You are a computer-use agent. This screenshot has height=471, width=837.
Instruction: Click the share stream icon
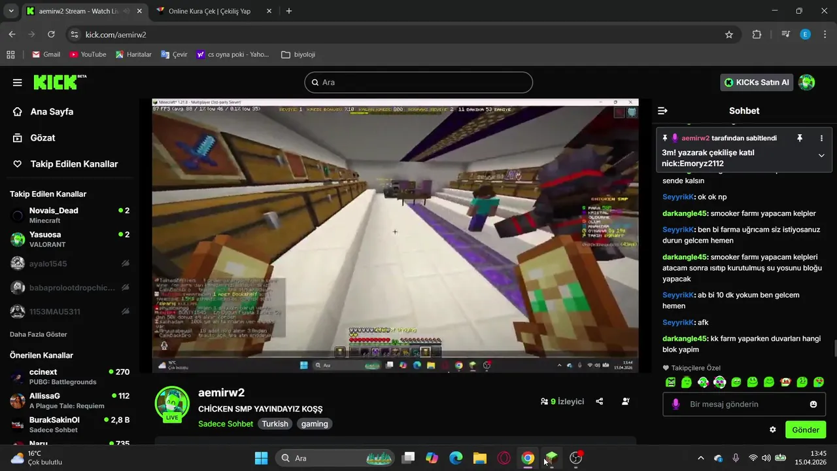coord(600,402)
